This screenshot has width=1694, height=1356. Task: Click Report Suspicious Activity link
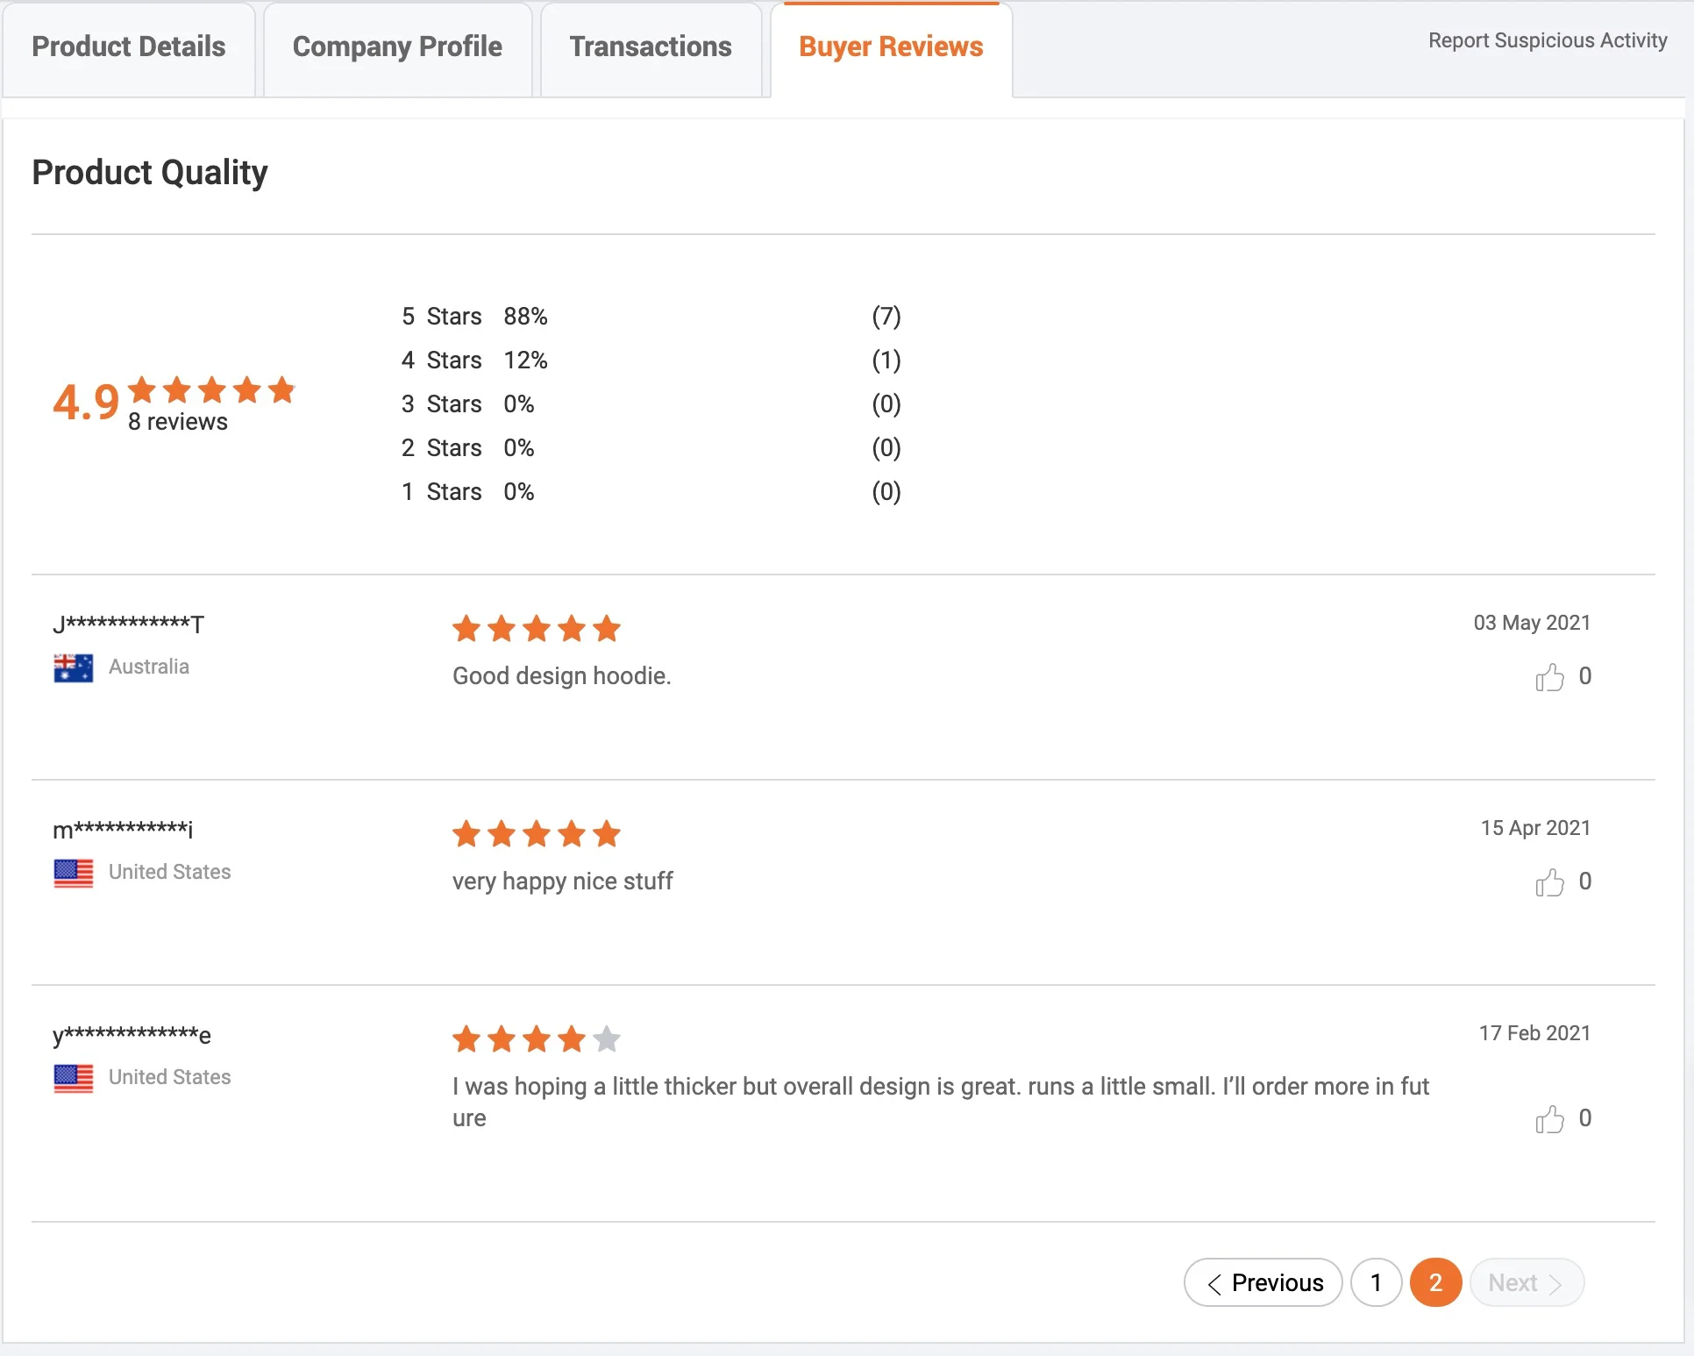[x=1548, y=40]
